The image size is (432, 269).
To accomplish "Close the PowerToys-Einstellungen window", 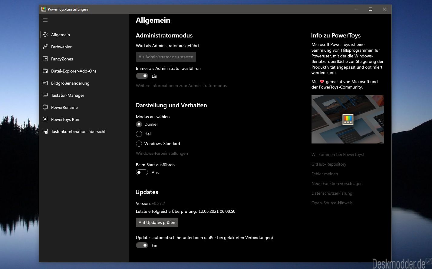I will [384, 9].
